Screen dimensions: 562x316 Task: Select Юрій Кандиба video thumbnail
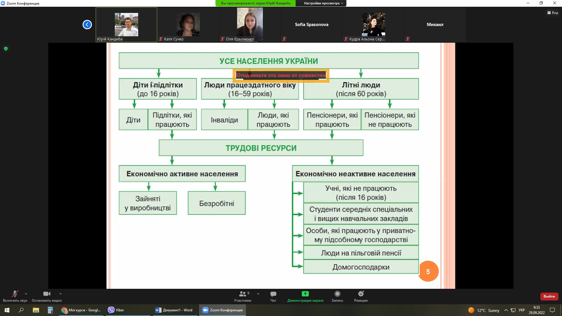126,25
